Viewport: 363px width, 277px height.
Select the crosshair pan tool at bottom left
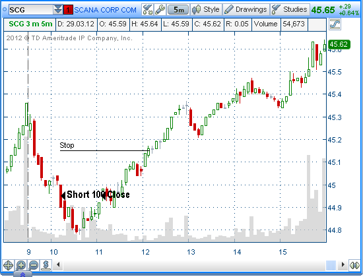click(x=8, y=265)
